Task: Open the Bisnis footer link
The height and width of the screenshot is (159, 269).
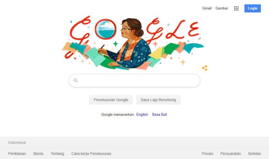Action: click(38, 154)
